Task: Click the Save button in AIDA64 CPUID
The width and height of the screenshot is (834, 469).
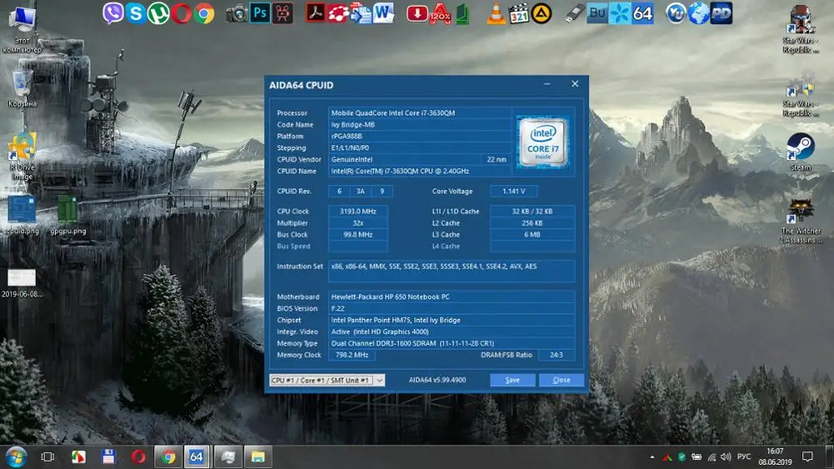Action: (512, 380)
